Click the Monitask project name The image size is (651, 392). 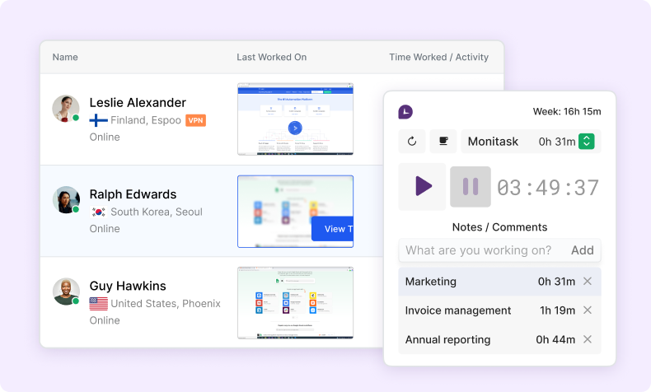[x=493, y=142]
